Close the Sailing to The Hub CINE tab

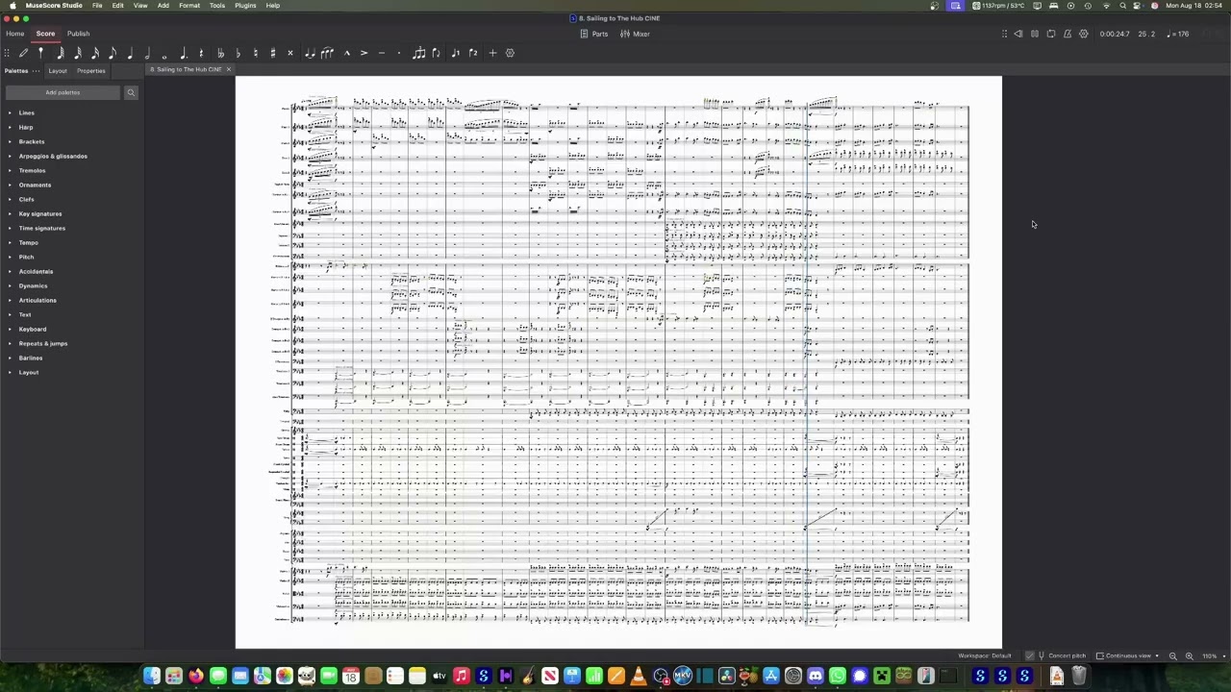(x=229, y=69)
